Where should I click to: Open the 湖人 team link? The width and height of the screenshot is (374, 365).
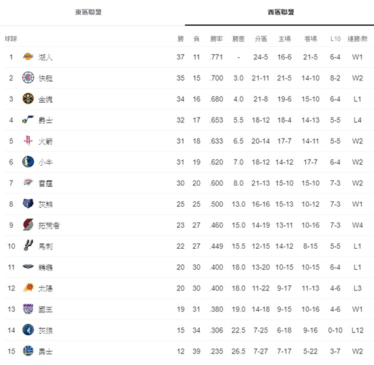coord(45,57)
